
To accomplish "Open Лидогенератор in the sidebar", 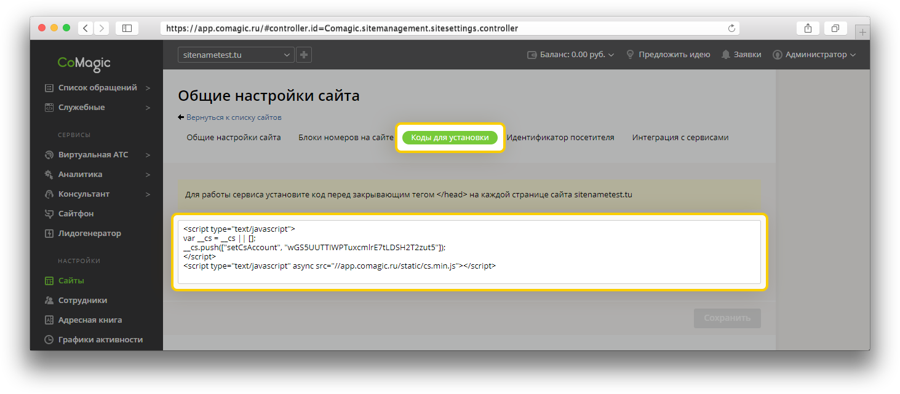I will (90, 234).
